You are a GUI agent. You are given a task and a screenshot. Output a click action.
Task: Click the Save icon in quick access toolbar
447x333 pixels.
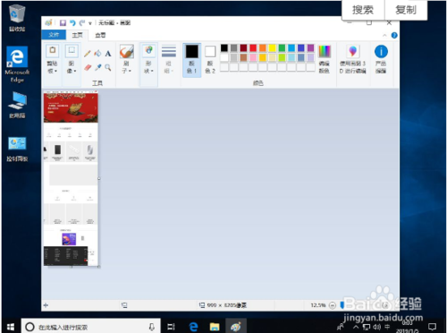[x=63, y=22]
